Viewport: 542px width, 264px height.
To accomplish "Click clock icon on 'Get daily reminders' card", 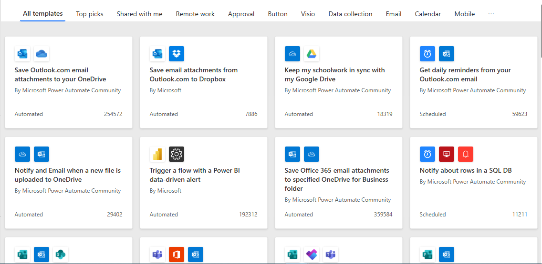I will [427, 54].
